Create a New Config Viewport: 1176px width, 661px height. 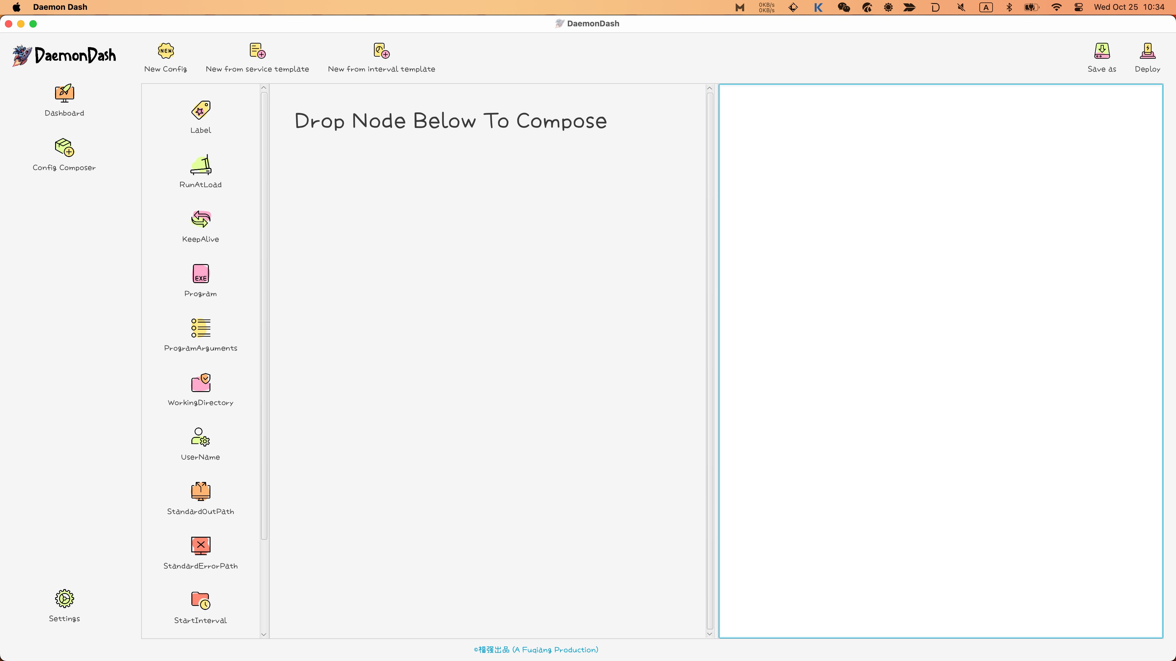[x=166, y=58]
